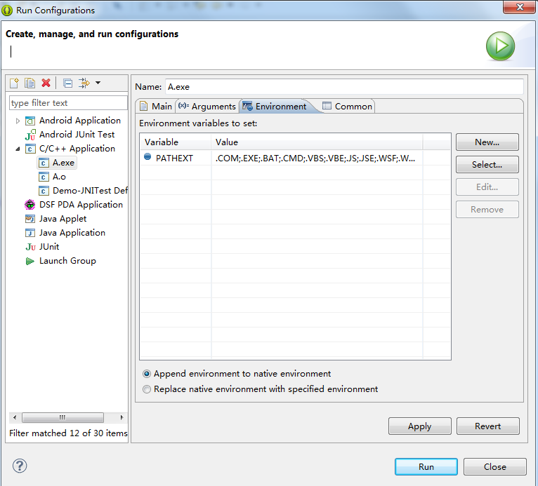
Task: Delete selected launch configuration with red X
Action: click(x=46, y=83)
